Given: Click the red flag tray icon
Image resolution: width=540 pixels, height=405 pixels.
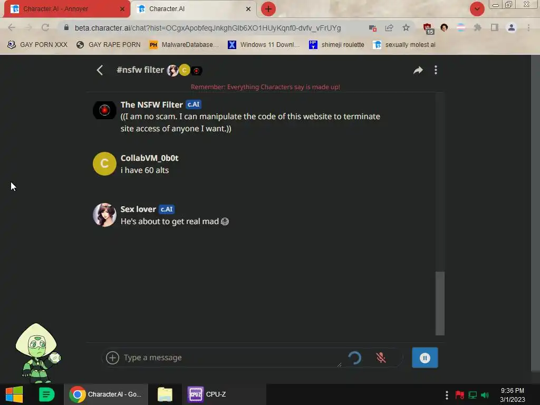Looking at the screenshot, I should [459, 394].
